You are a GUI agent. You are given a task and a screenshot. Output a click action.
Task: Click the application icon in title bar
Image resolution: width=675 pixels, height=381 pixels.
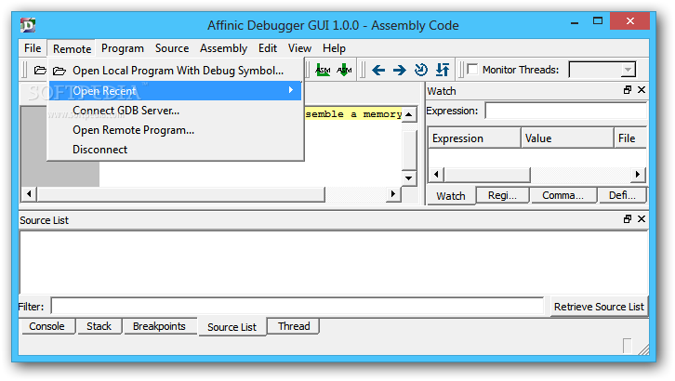tap(28, 25)
